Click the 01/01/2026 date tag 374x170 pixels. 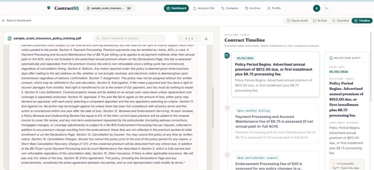pos(245,58)
